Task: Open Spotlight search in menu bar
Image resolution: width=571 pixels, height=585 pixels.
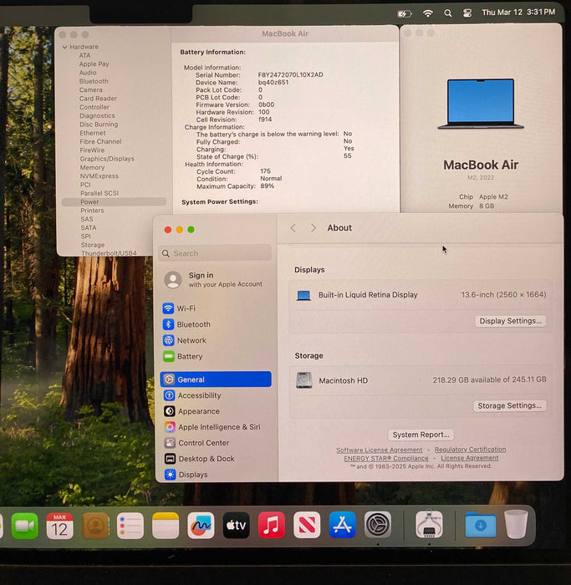Action: pyautogui.click(x=448, y=13)
